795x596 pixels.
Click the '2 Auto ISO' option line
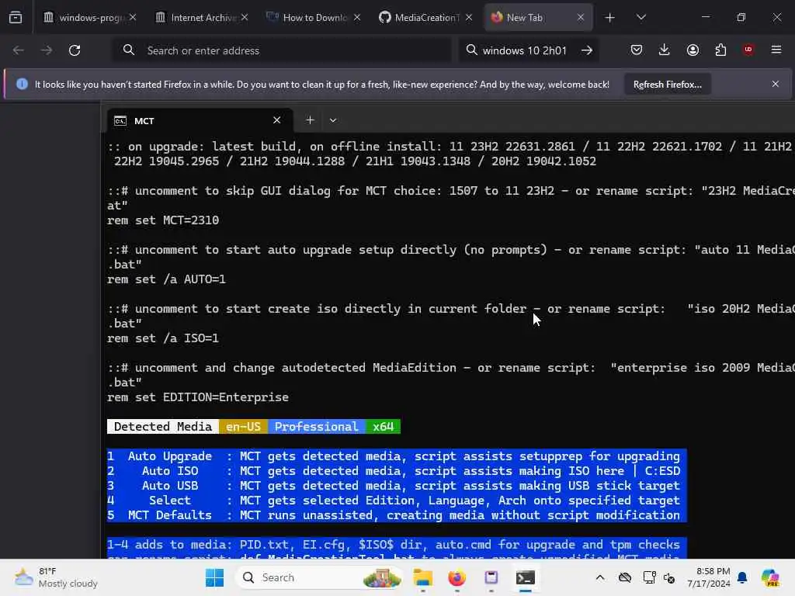(x=397, y=471)
